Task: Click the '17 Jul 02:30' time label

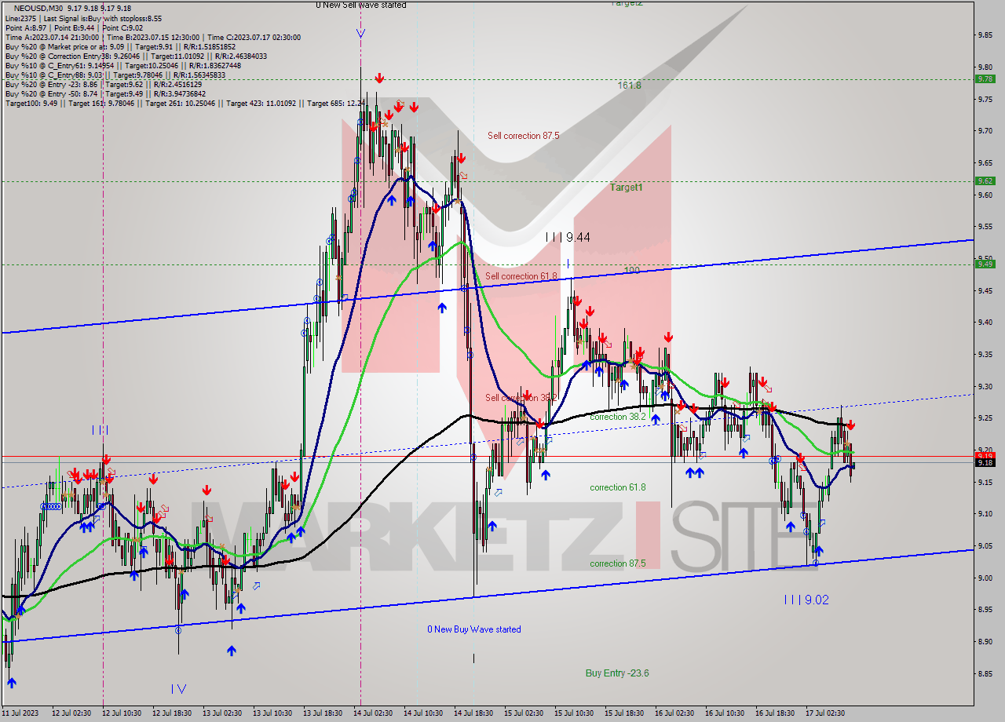Action: click(825, 713)
